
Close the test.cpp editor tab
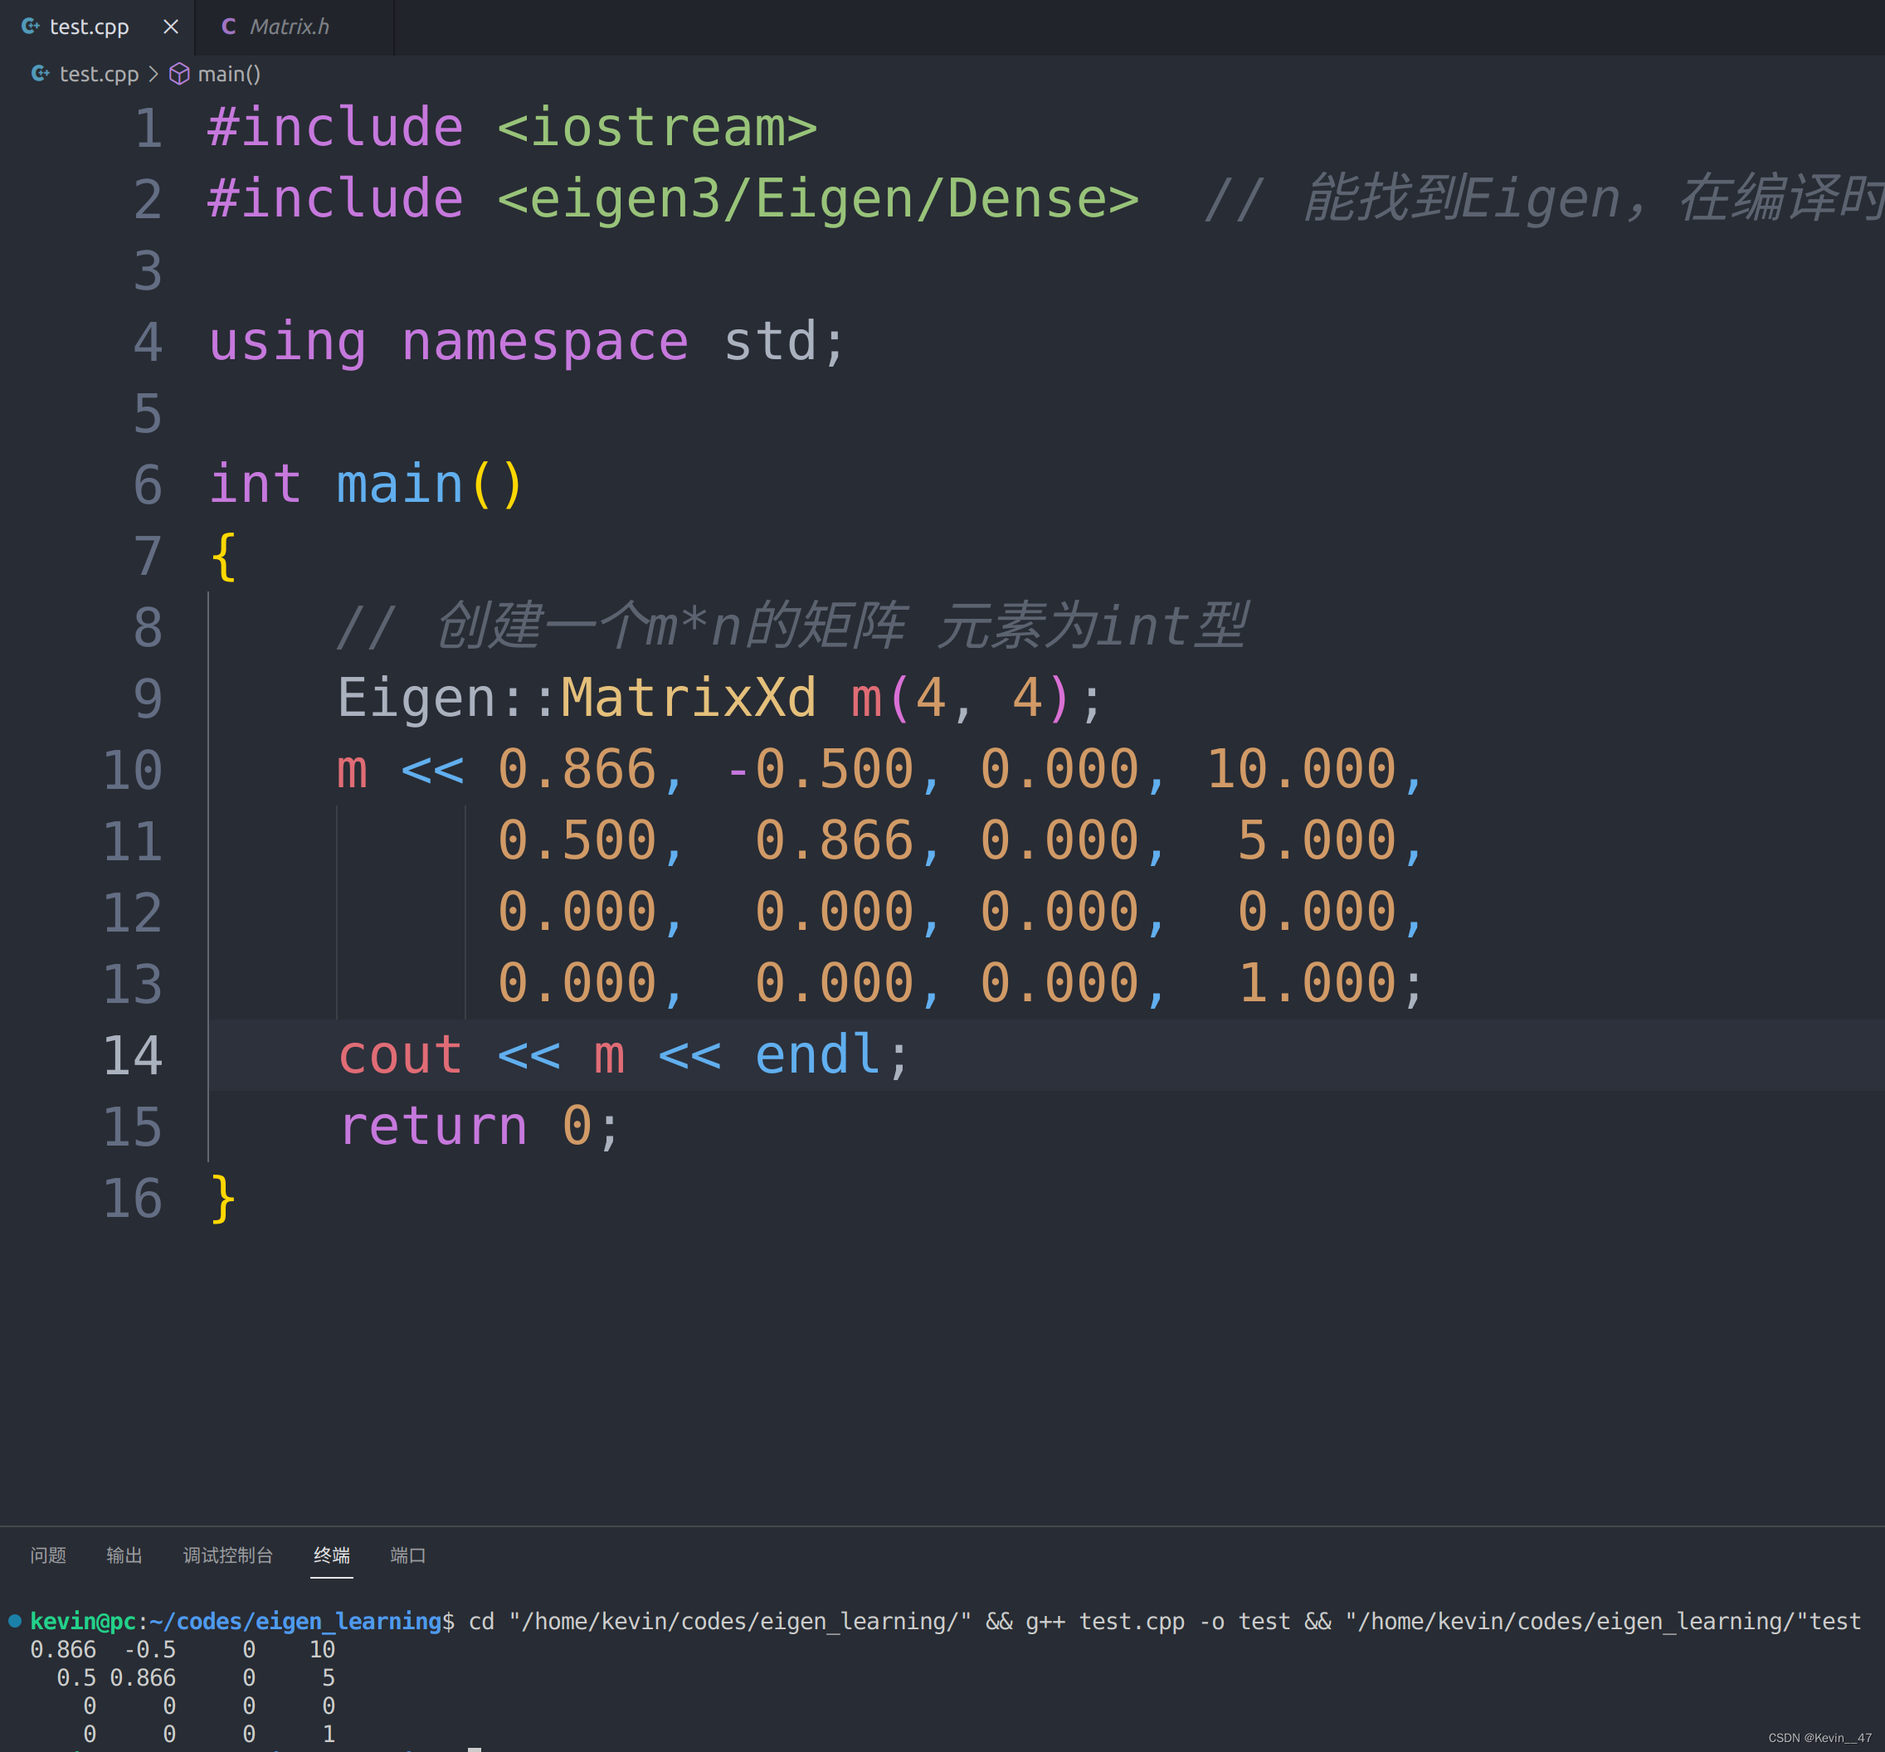(x=170, y=27)
